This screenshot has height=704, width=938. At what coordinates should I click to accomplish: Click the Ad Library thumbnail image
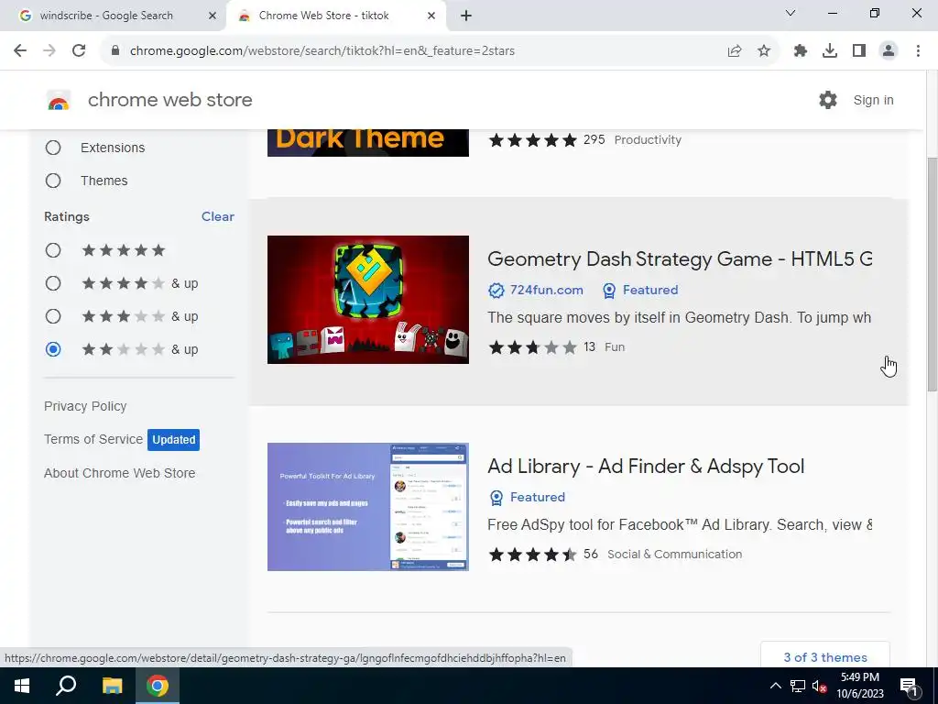[368, 507]
